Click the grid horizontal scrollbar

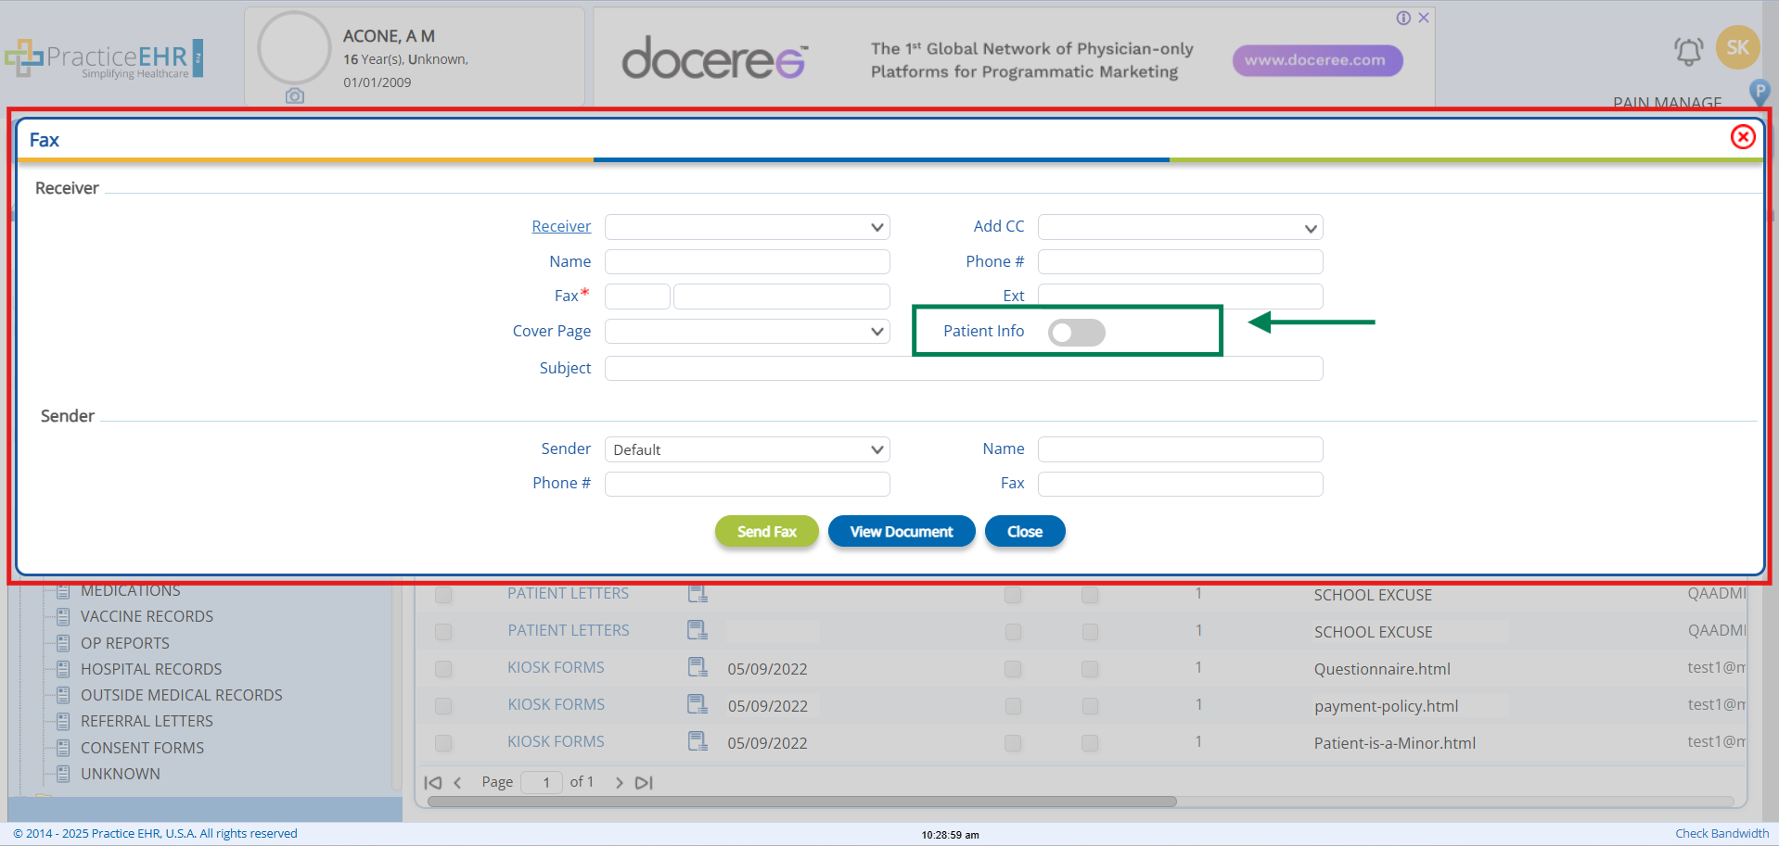[x=802, y=802]
